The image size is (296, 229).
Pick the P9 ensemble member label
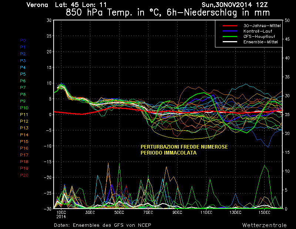(x=23, y=101)
